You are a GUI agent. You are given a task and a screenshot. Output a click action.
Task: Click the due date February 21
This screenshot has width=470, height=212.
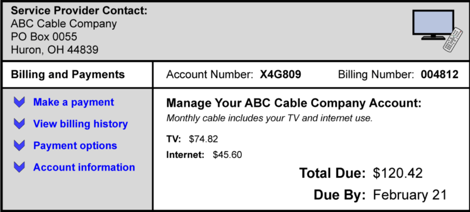(410, 195)
